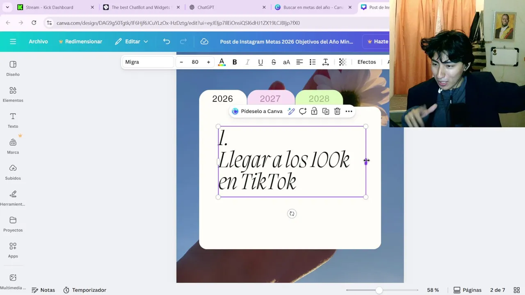Viewport: 525px width, 295px height.
Task: Open the Proyectos sidebar panel
Action: click(13, 224)
